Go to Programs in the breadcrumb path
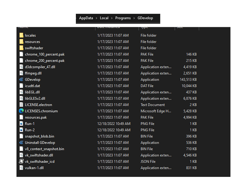241x191 pixels. [x=123, y=18]
